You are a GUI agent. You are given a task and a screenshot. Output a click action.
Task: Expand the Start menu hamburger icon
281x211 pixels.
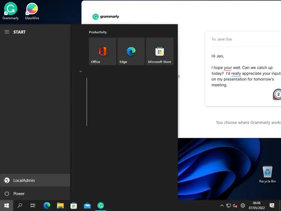click(7, 32)
